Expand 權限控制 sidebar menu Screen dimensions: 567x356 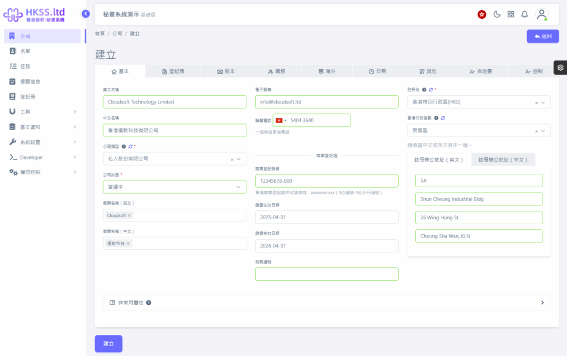click(42, 172)
